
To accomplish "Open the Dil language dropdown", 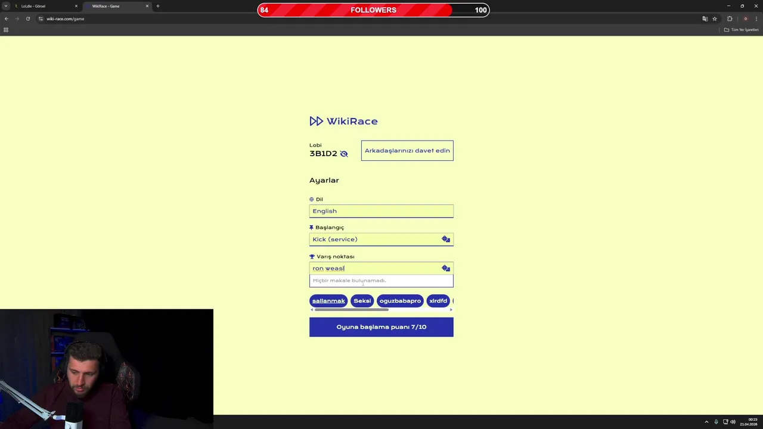I will click(381, 211).
